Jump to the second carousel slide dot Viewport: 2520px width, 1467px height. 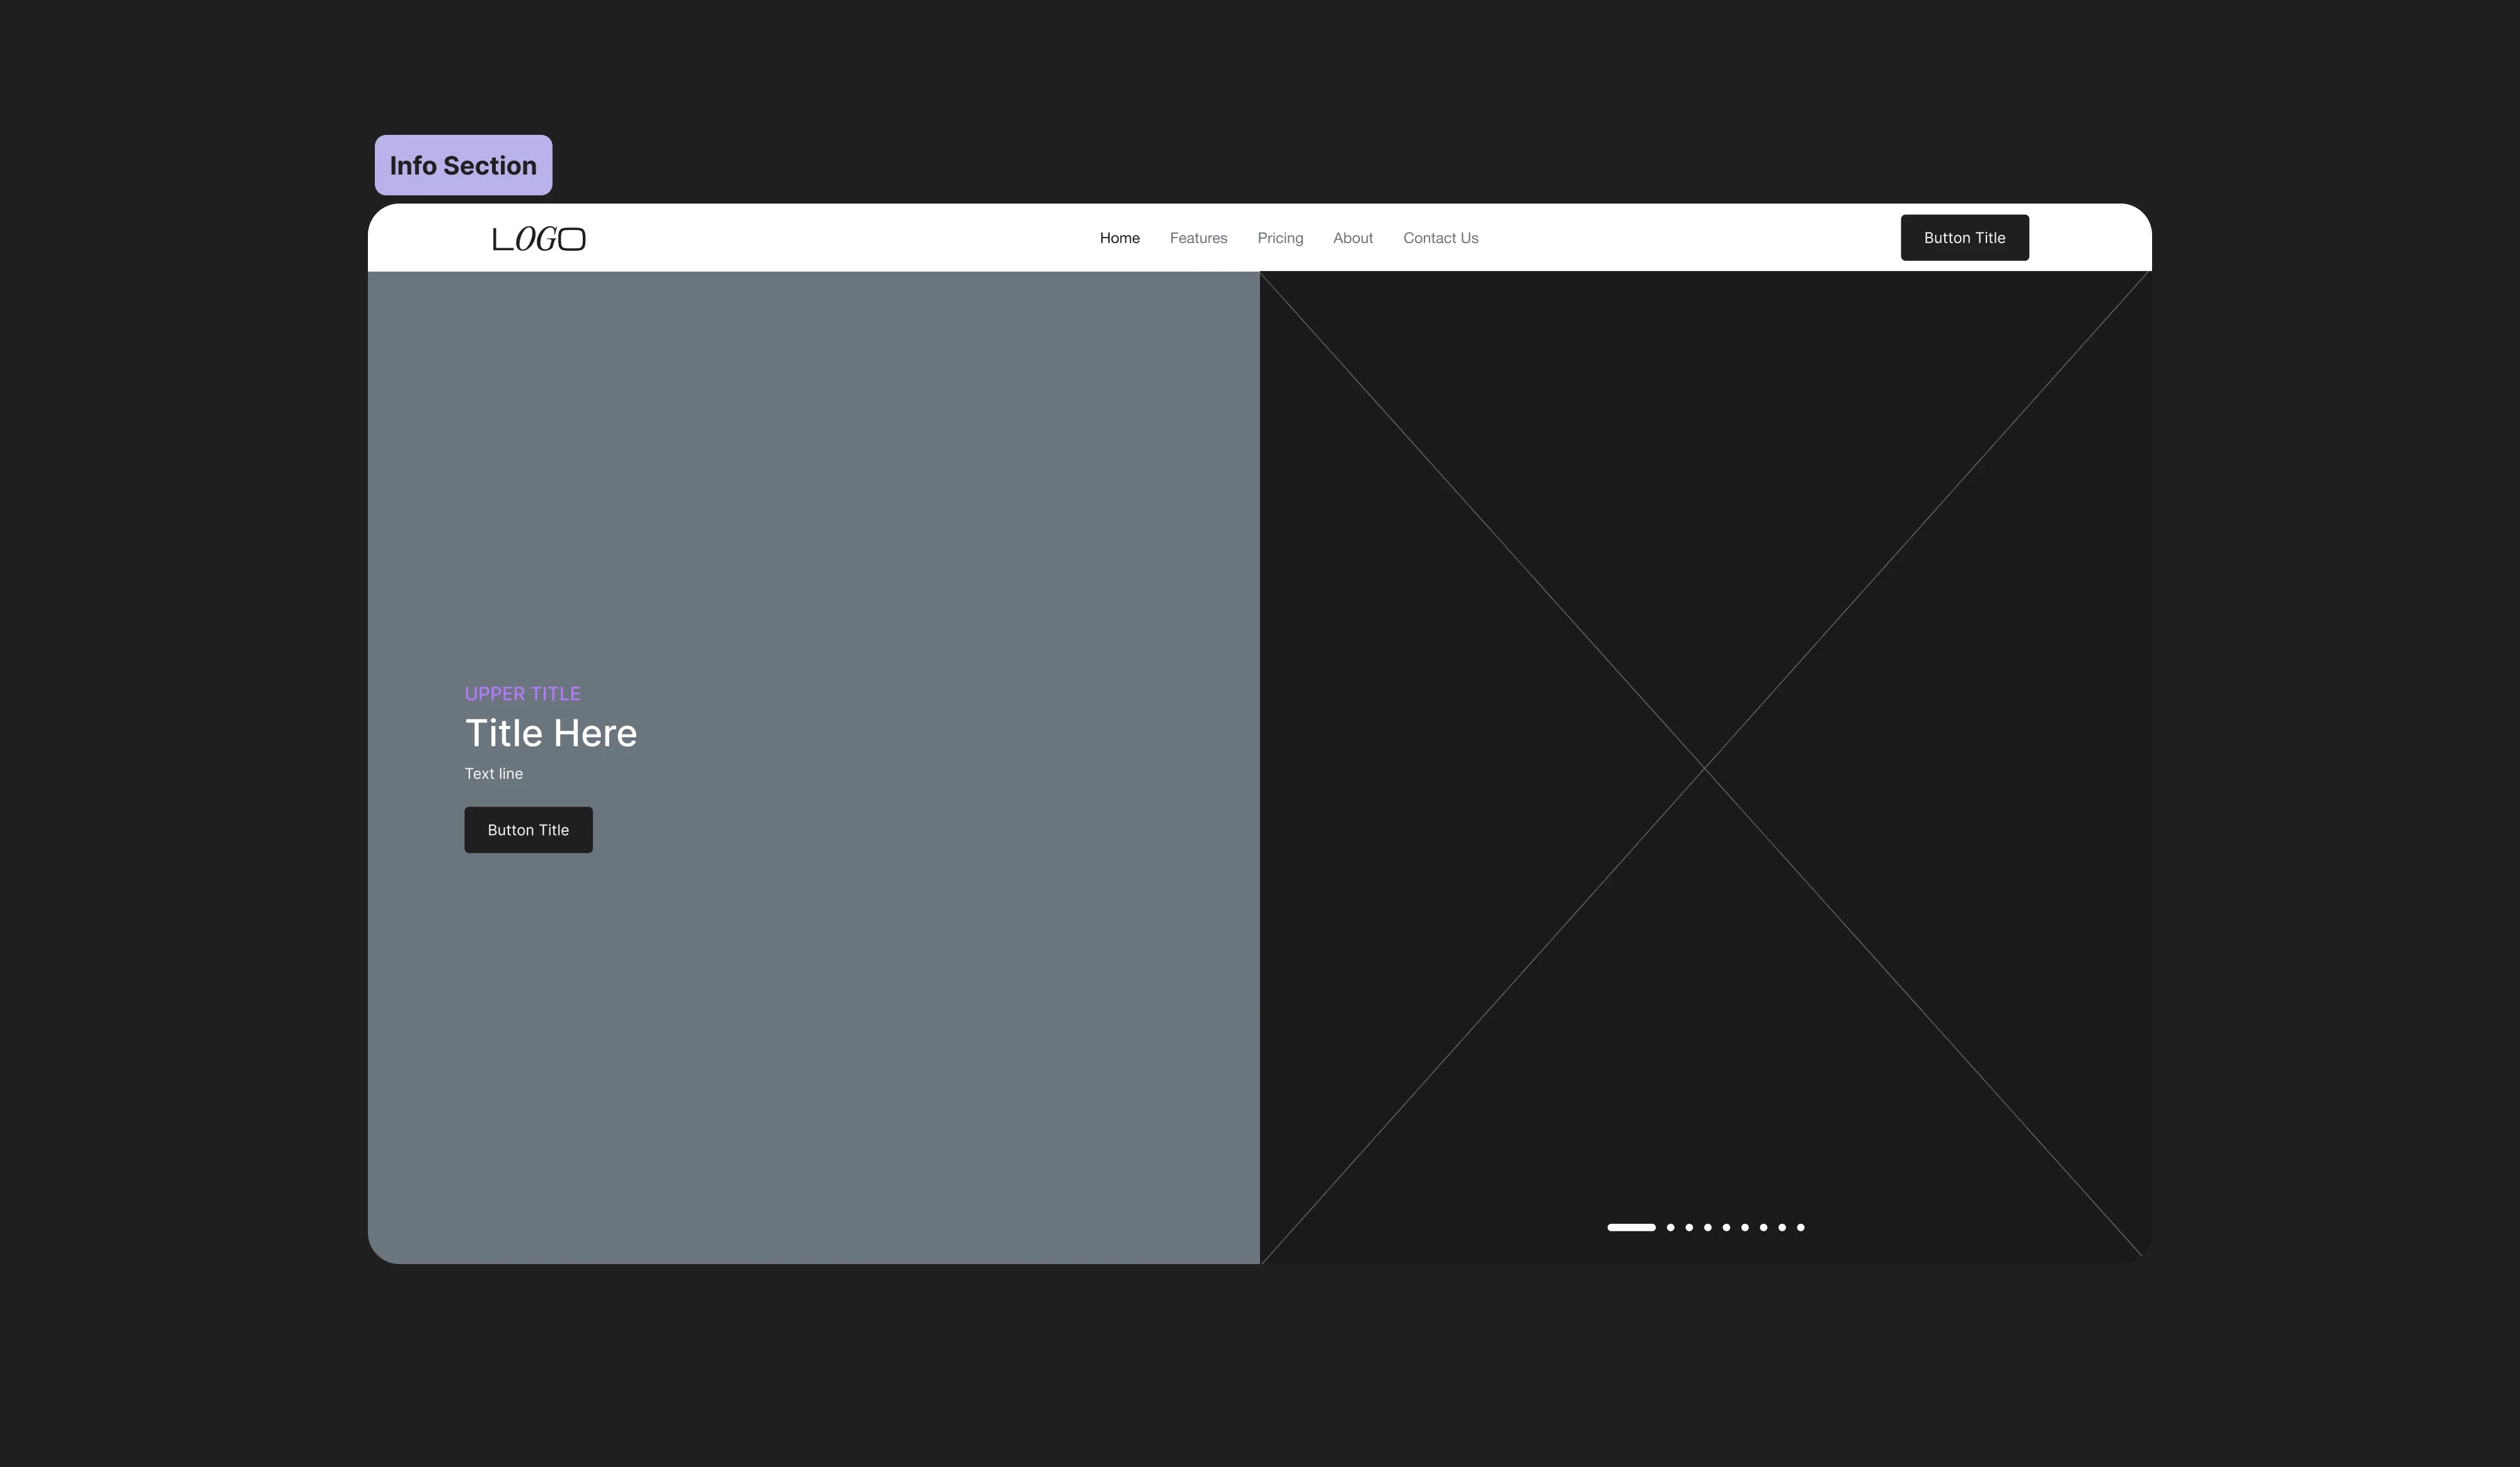pyautogui.click(x=1670, y=1227)
